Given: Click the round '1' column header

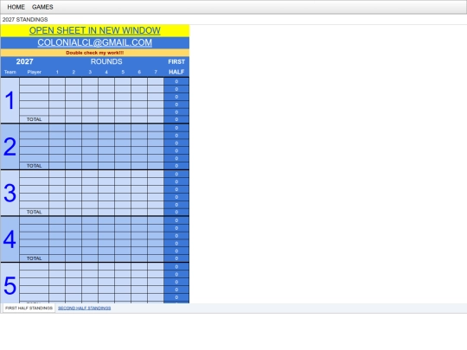Looking at the screenshot, I should coord(57,72).
